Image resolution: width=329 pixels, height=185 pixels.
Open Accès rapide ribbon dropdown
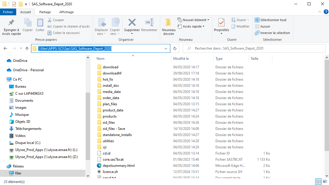[x=191, y=26]
